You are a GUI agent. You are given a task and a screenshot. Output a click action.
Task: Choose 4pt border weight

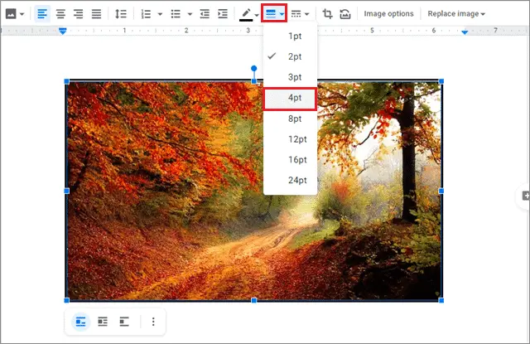(x=291, y=98)
